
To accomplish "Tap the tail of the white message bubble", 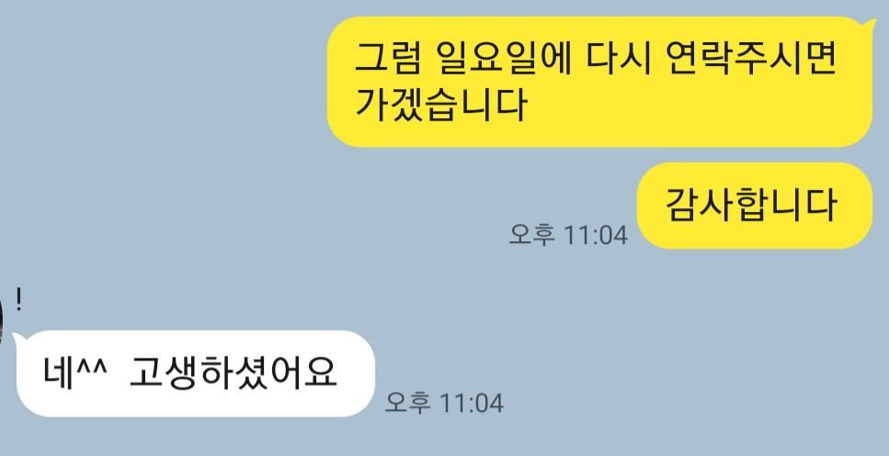I will point(18,339).
